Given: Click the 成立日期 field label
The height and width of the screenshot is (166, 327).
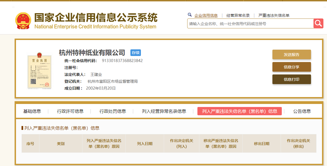Looking at the screenshot, I should click(x=73, y=88).
